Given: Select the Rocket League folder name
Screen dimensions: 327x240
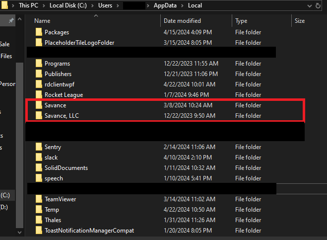Looking at the screenshot, I should [x=64, y=95].
